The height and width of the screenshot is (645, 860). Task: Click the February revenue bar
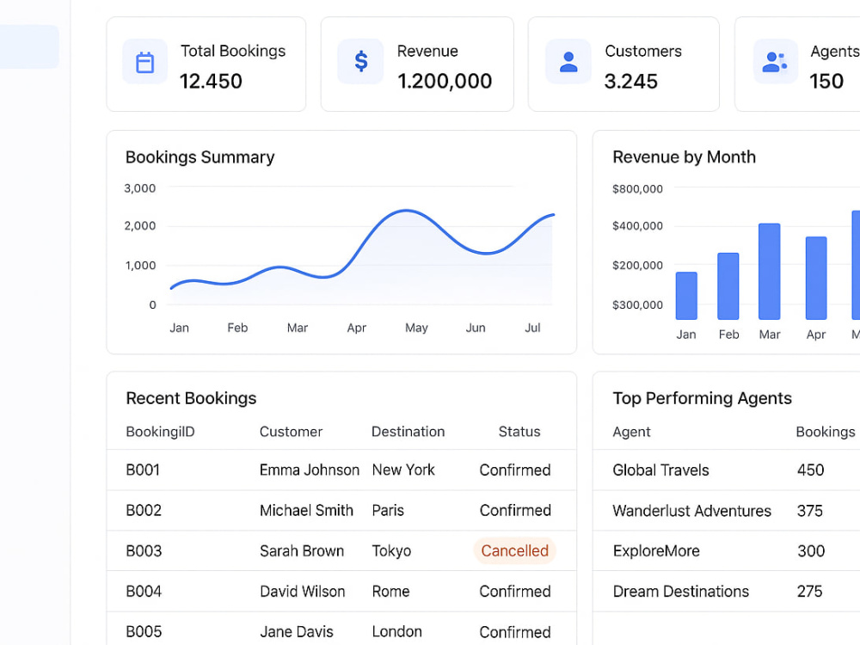(x=728, y=286)
